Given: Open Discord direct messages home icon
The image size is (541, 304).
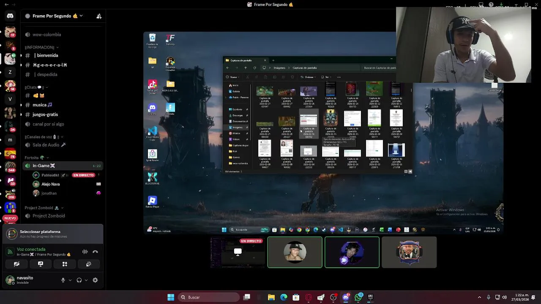Looking at the screenshot, I should [10, 16].
